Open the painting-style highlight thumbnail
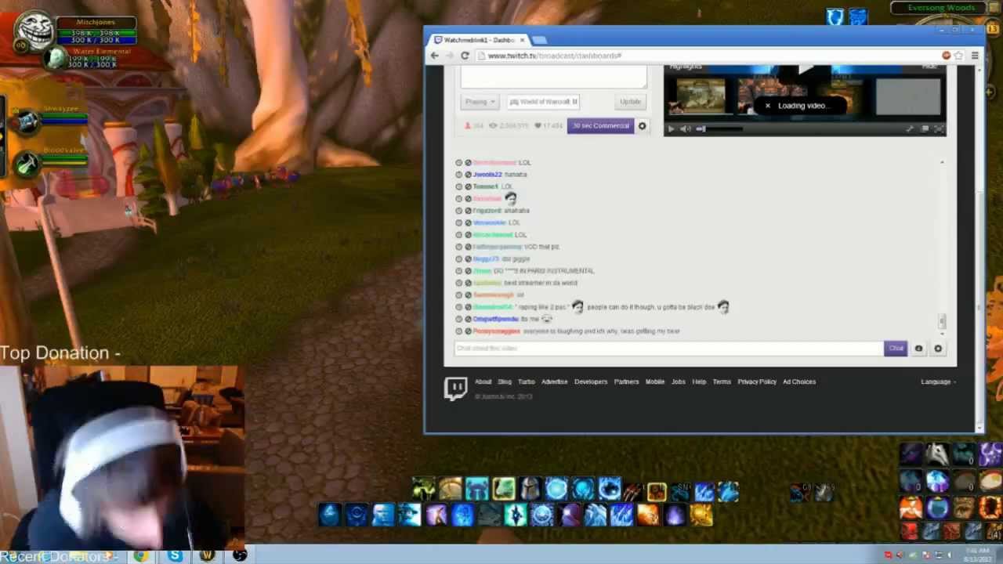The height and width of the screenshot is (564, 1003). 701,96
